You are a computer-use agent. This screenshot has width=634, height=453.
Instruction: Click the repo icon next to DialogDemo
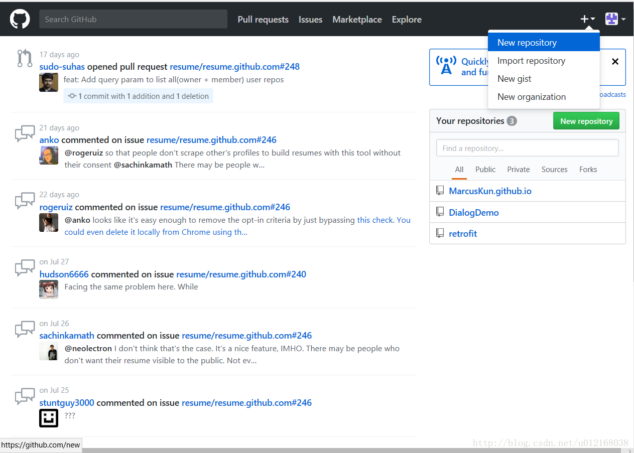(440, 212)
